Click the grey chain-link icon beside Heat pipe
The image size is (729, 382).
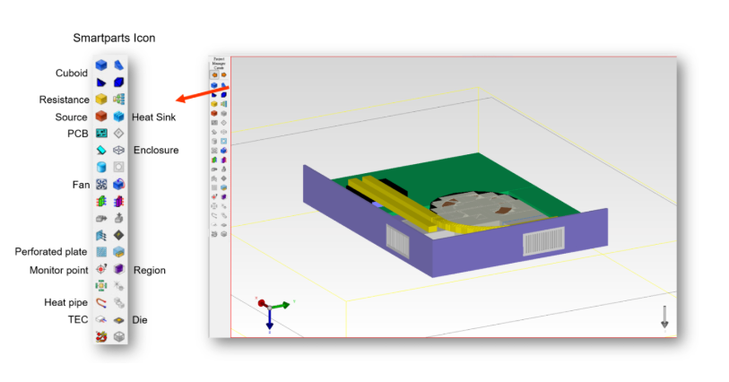pos(119,303)
